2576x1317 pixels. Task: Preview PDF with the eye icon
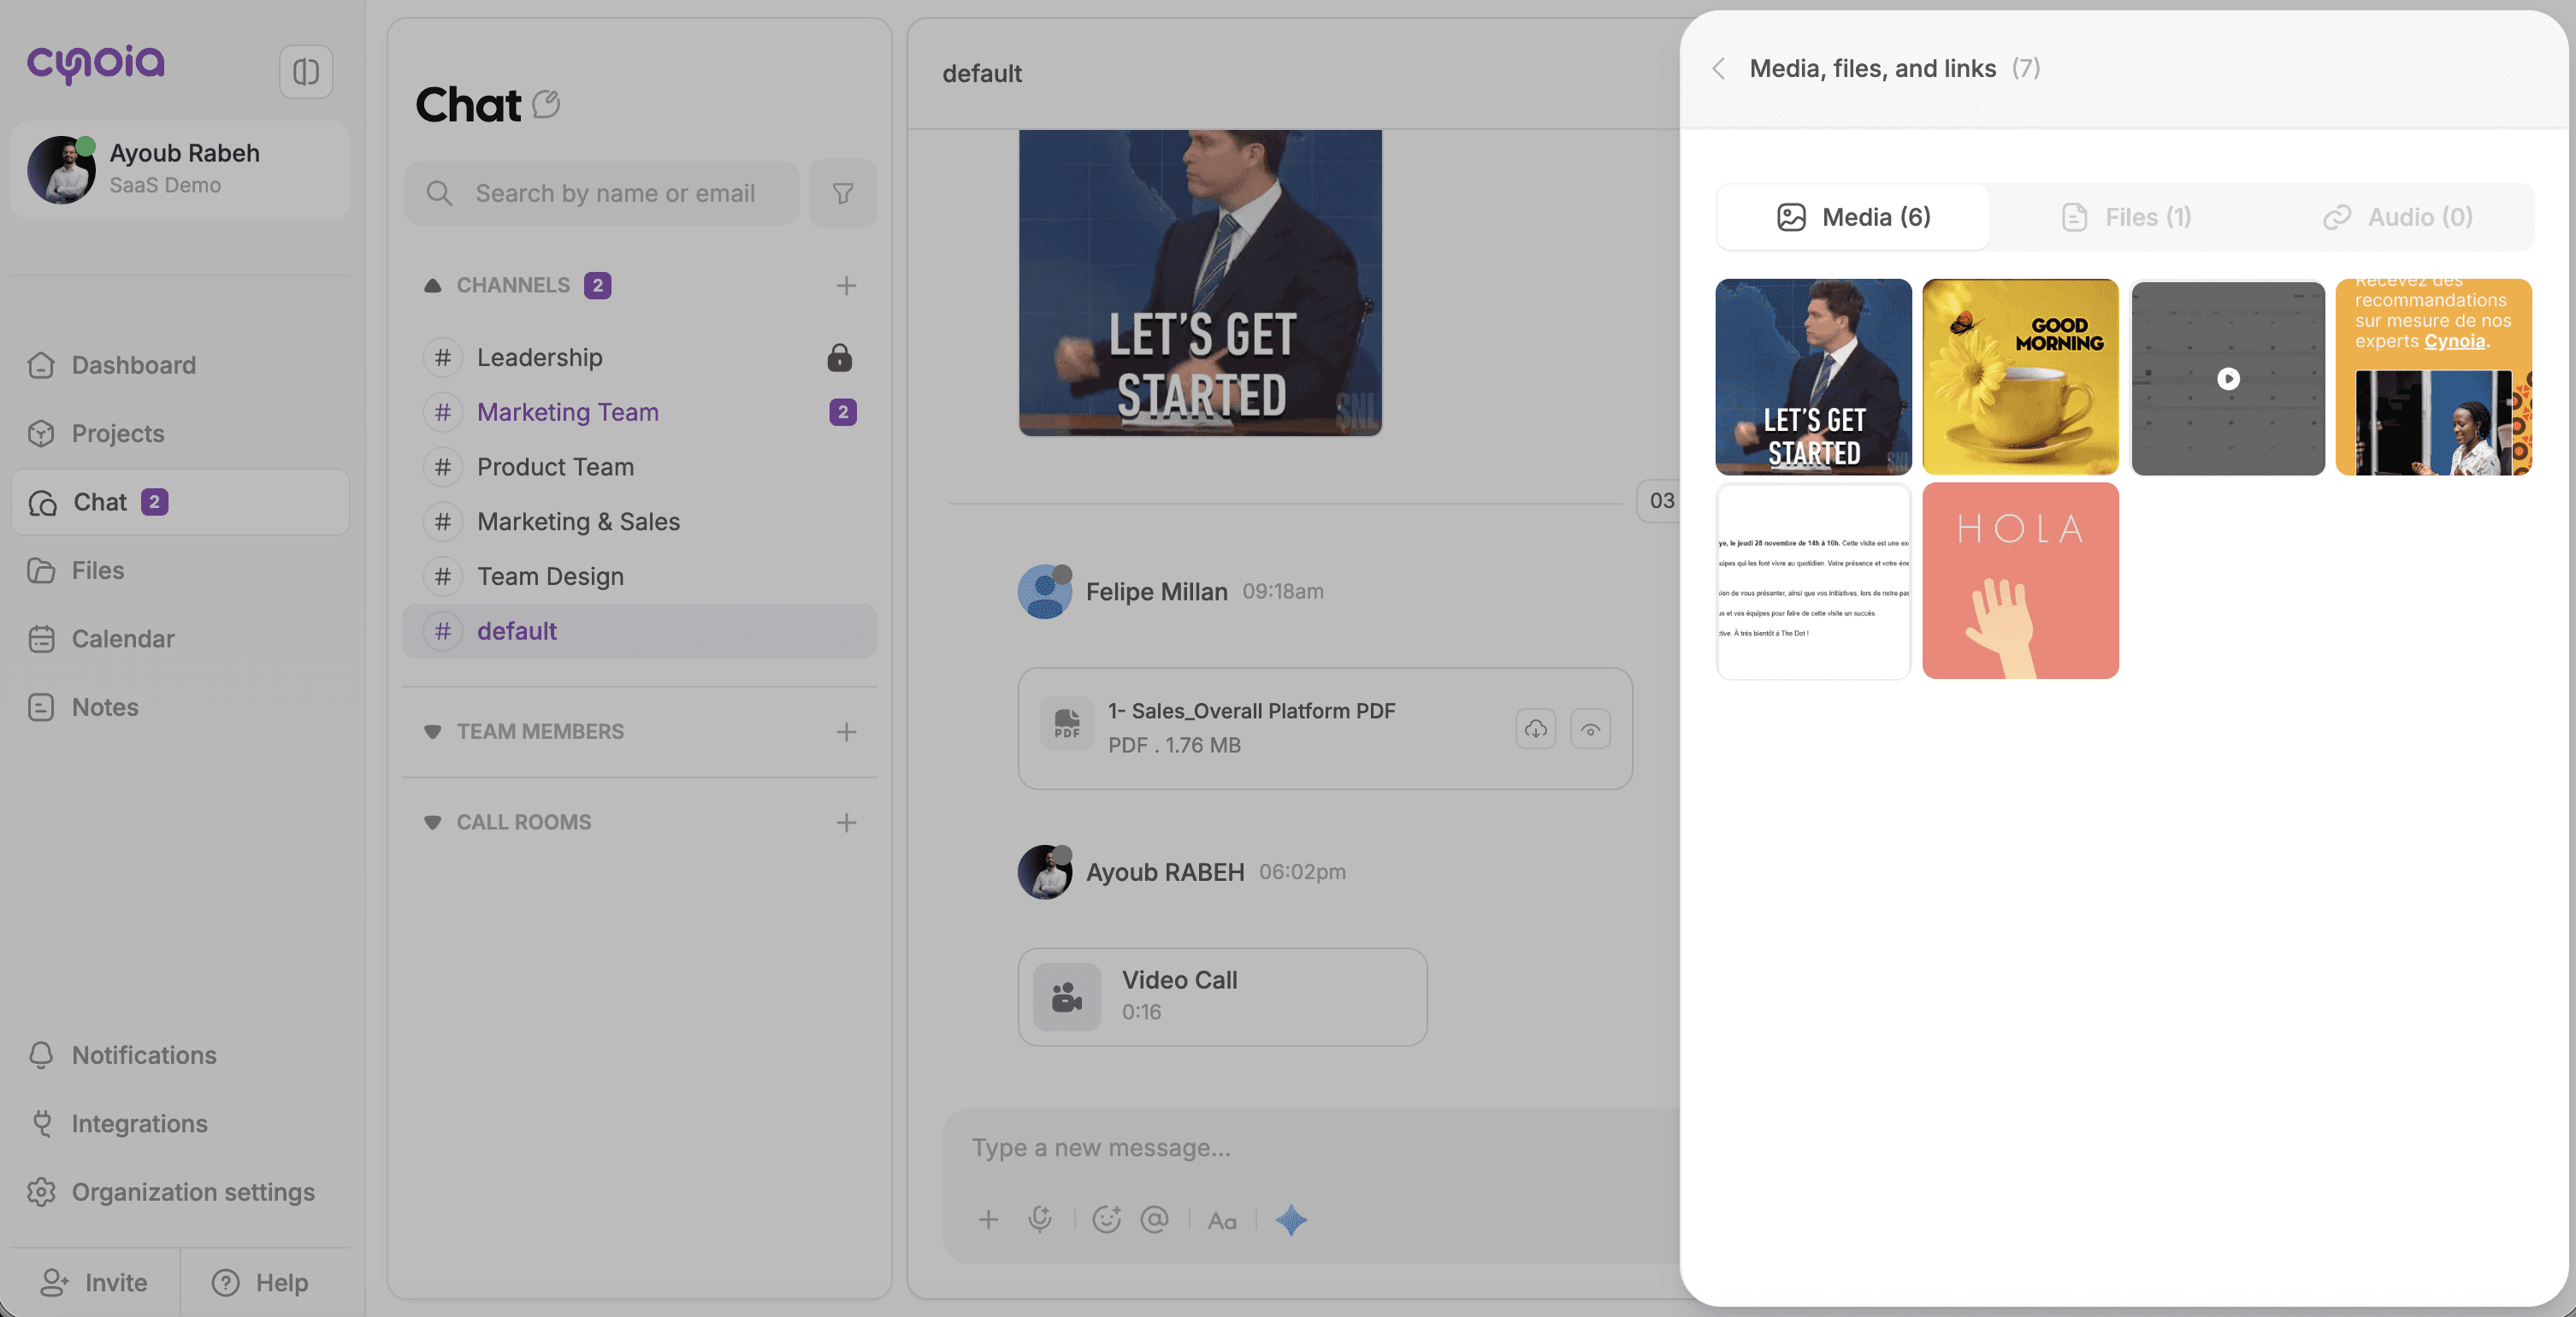[1590, 729]
